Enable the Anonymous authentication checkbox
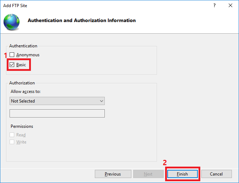The width and height of the screenshot is (239, 183). pyautogui.click(x=12, y=55)
